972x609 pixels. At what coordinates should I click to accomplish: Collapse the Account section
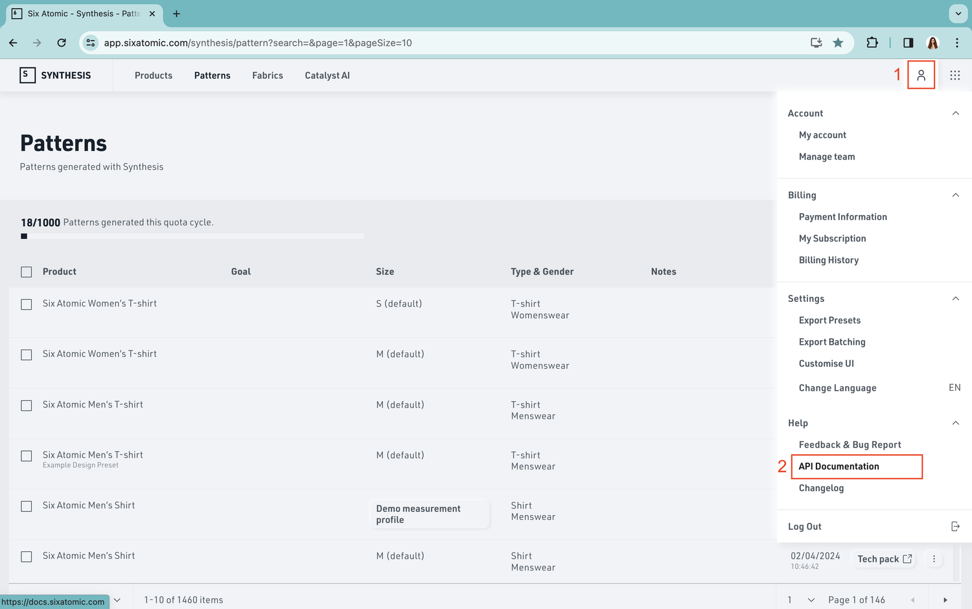tap(955, 113)
